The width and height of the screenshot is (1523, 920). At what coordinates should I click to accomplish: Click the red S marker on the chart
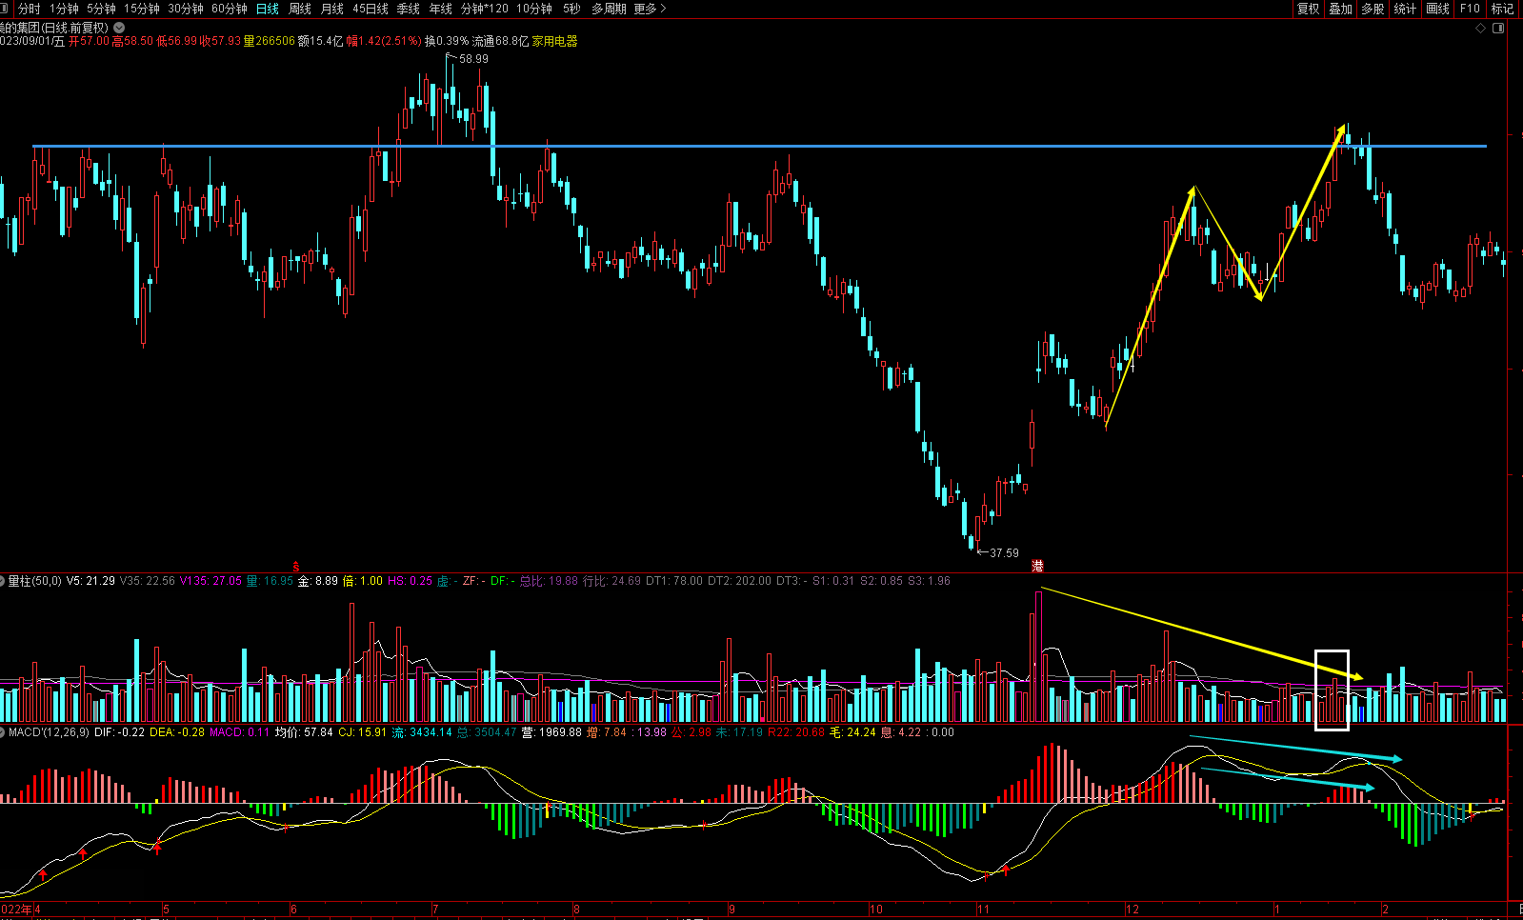(x=295, y=566)
